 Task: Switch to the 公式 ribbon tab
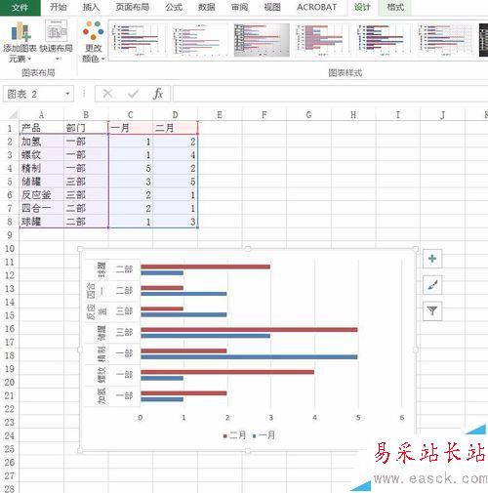[174, 7]
